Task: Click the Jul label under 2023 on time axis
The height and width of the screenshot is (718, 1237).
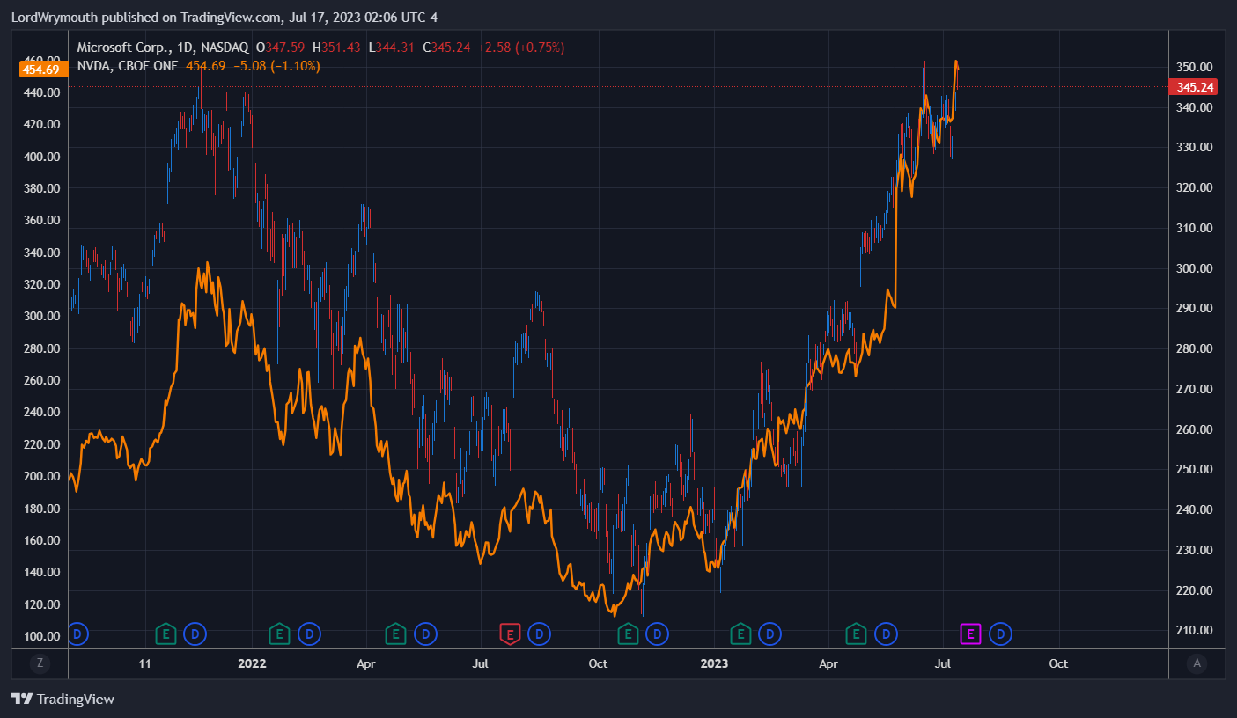Action: pyautogui.click(x=943, y=663)
